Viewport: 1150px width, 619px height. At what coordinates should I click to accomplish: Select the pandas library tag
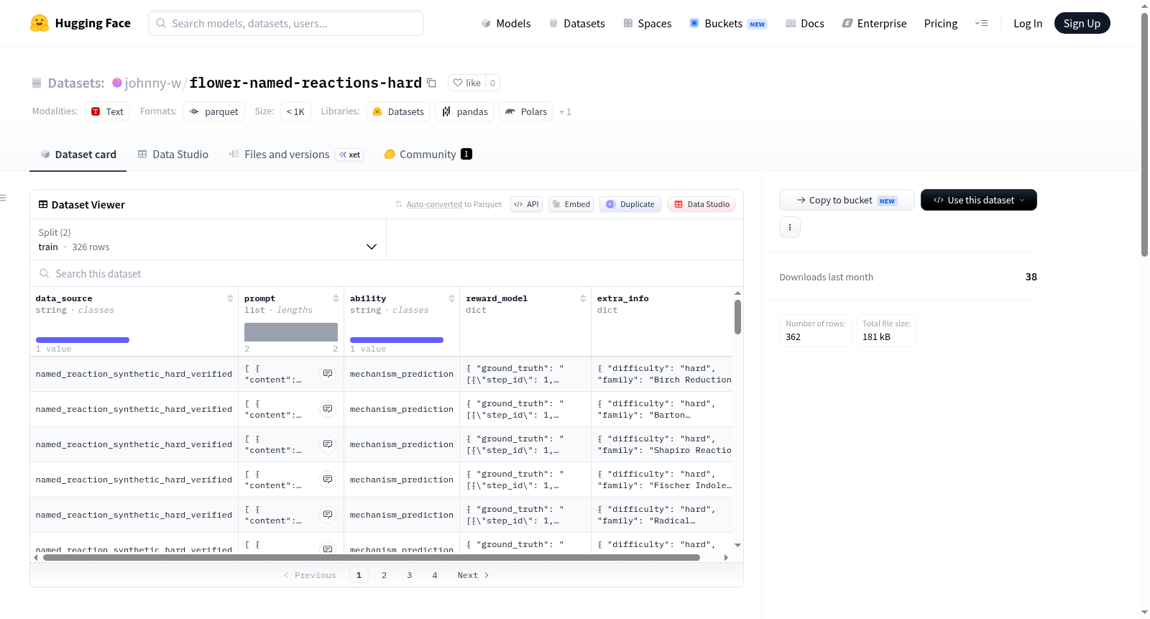(x=464, y=111)
